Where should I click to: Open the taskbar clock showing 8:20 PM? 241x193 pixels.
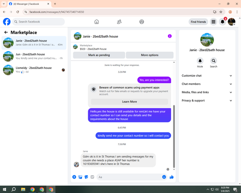pyautogui.click(x=225, y=190)
